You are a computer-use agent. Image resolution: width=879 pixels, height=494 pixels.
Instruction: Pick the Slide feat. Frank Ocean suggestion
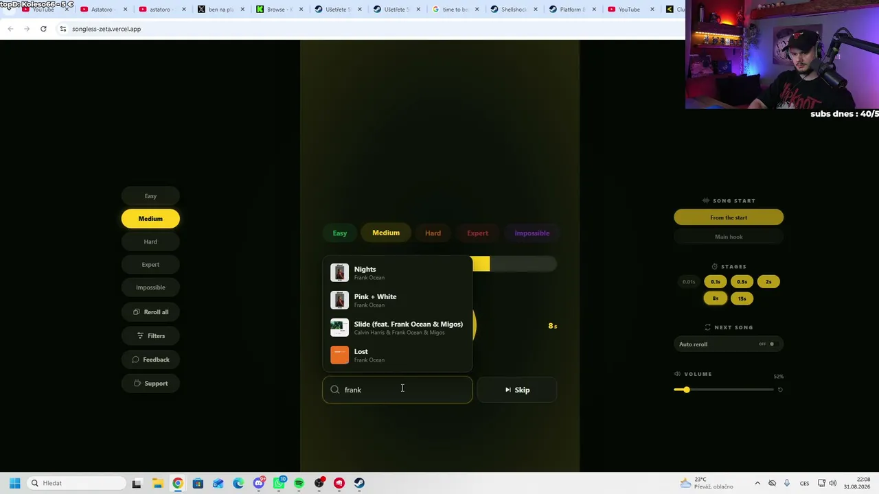(398, 328)
